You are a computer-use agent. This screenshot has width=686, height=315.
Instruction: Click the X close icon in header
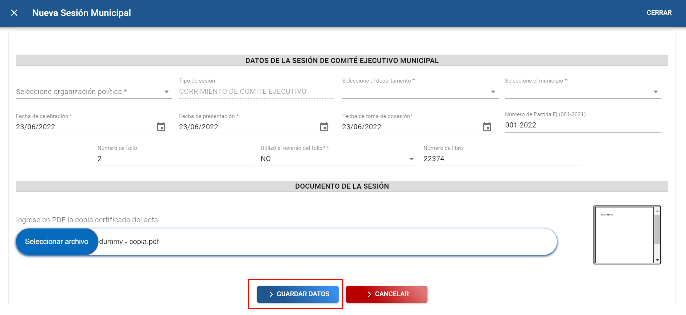point(14,13)
